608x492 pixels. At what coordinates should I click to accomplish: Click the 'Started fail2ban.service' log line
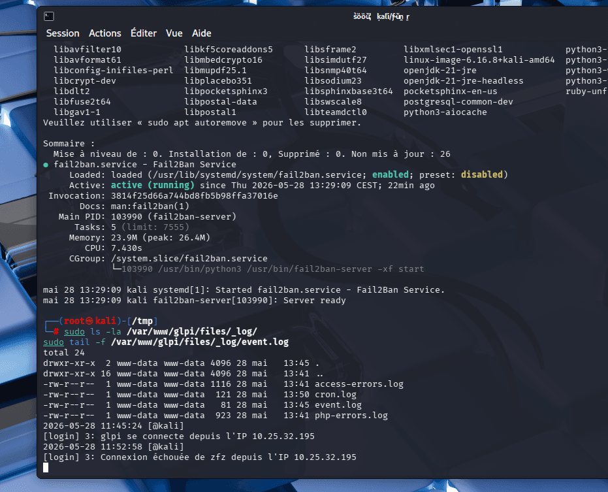tap(244, 290)
